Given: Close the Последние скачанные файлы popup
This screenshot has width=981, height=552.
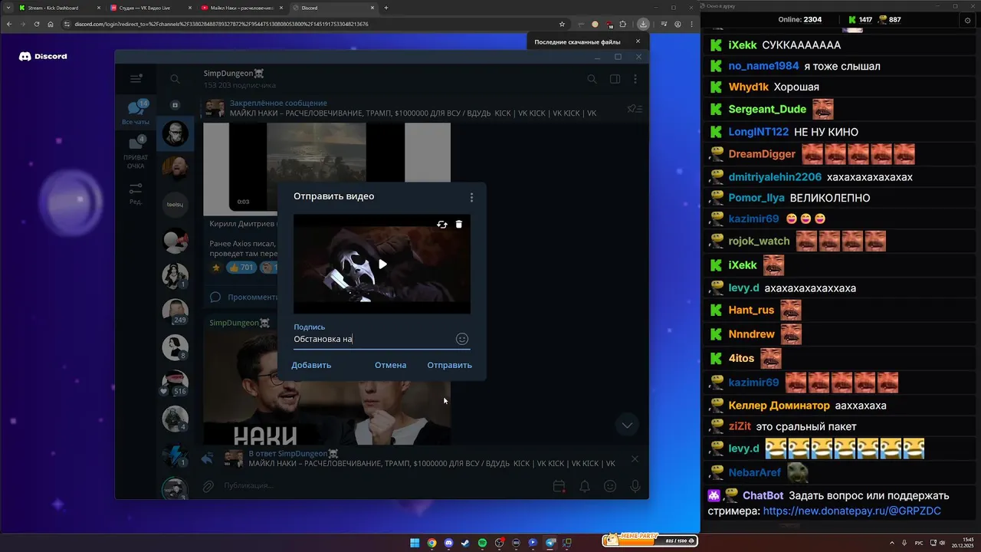Looking at the screenshot, I should click(638, 41).
